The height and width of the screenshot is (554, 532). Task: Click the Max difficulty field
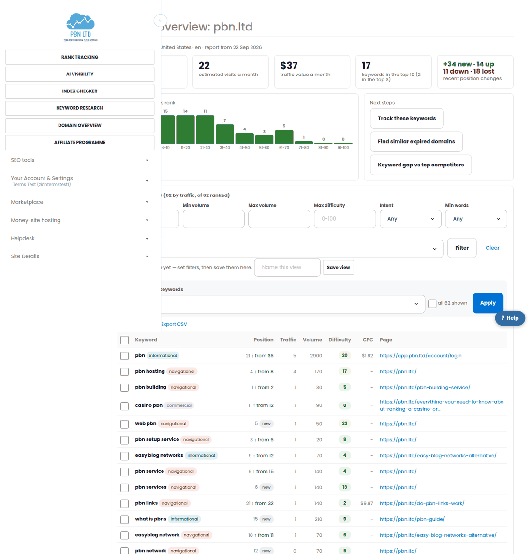click(x=345, y=219)
